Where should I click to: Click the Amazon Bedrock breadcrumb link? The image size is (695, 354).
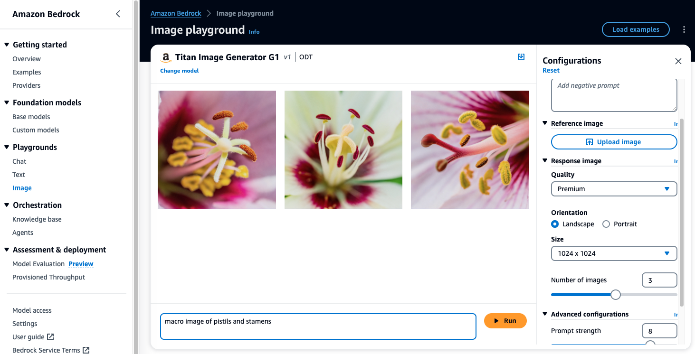[176, 13]
